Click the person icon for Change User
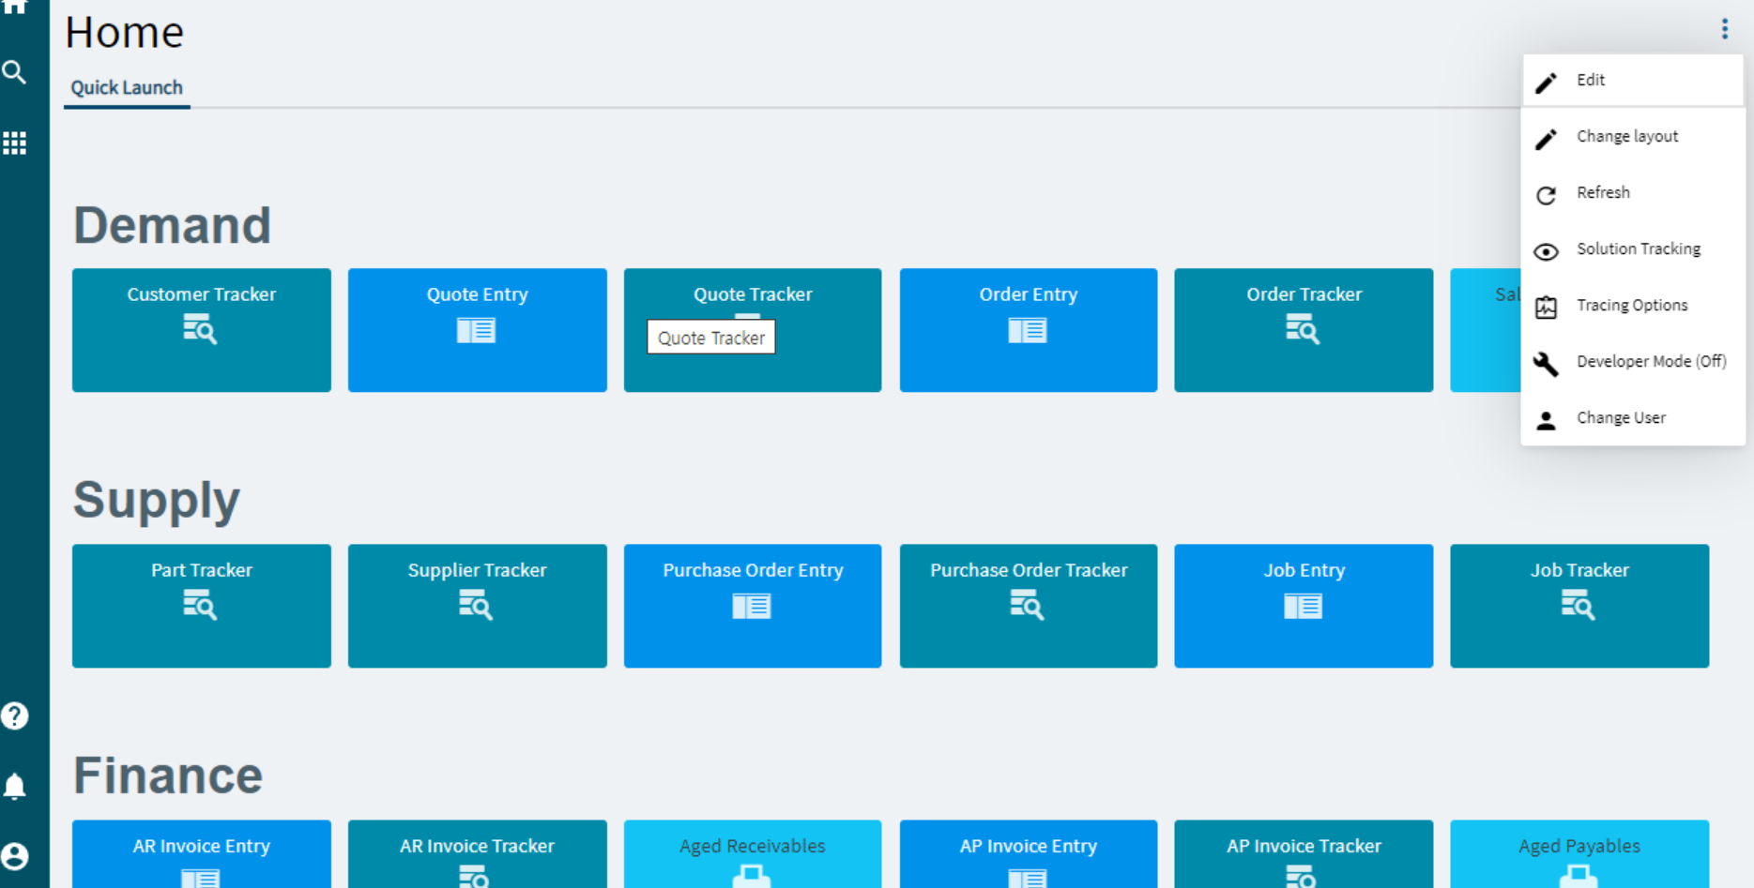 [x=1546, y=420]
